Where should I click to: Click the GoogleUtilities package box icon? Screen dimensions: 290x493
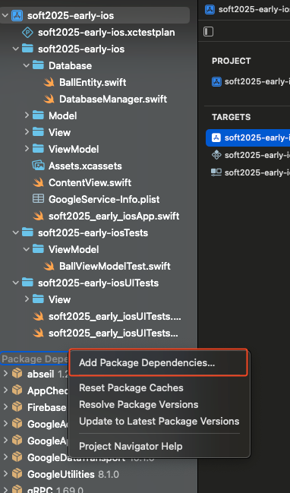click(17, 474)
